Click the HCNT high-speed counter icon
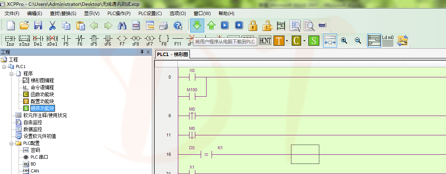This screenshot has width=446, height=174. (265, 41)
